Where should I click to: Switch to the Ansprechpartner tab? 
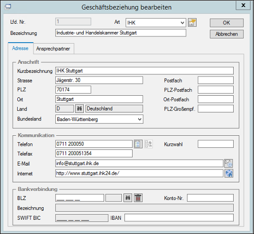pos(53,49)
